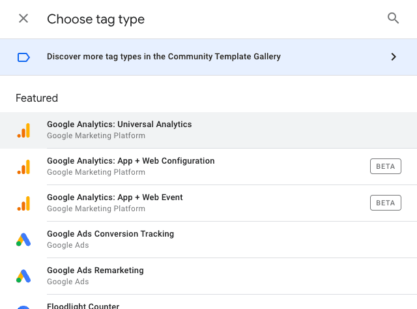
Task: Select Google Analytics: App + Web Configuration
Action: 208,167
